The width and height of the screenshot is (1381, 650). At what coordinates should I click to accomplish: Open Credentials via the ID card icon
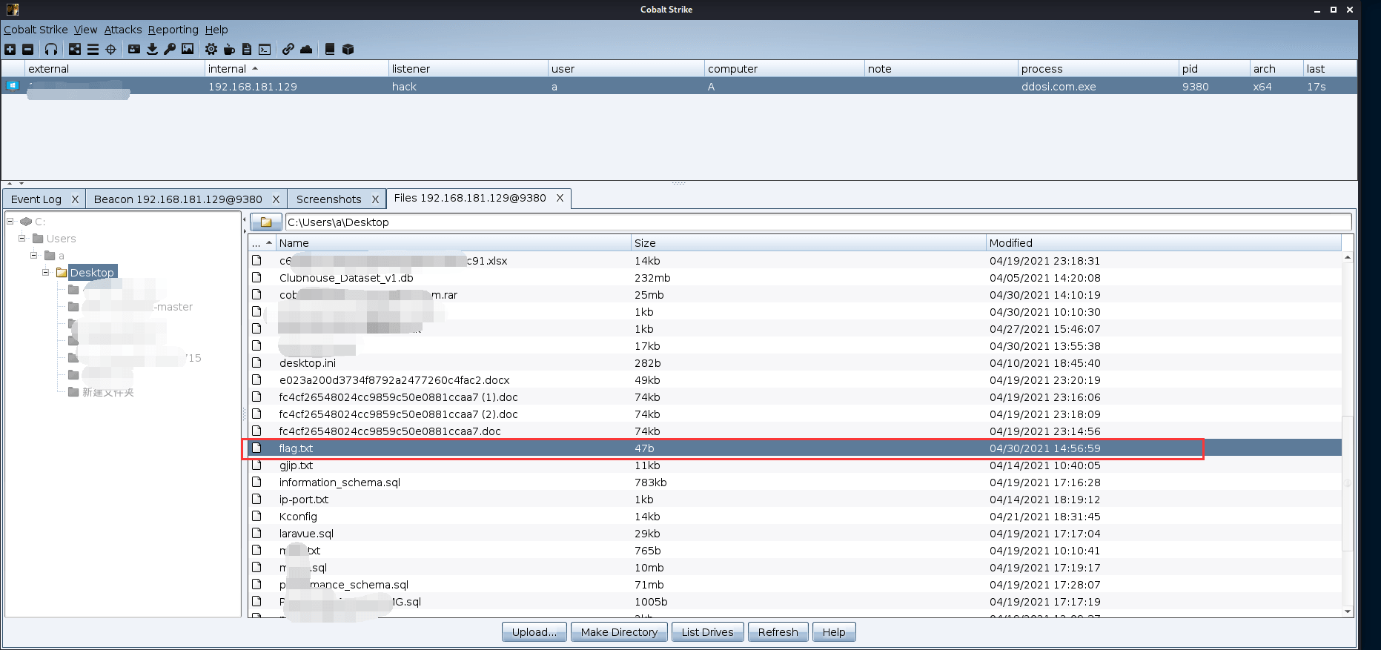(x=134, y=49)
